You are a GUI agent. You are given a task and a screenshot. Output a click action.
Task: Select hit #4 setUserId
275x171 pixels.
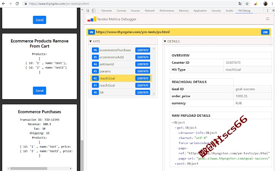coord(121,64)
